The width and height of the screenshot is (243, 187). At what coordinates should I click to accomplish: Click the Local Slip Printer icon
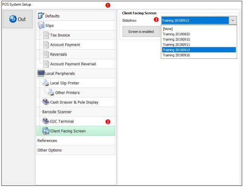click(46, 83)
